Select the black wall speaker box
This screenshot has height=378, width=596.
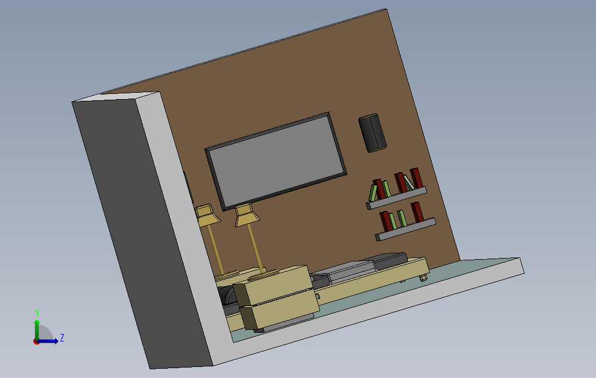point(372,133)
